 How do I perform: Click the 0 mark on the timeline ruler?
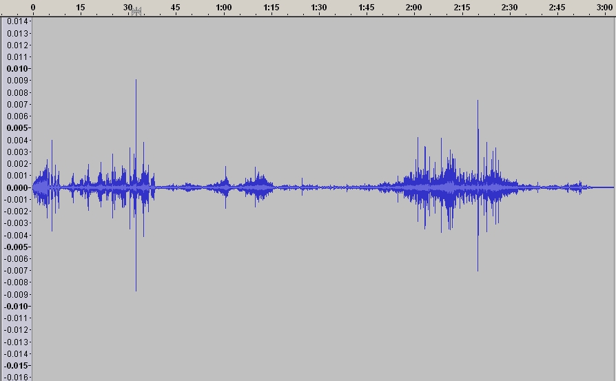pos(33,7)
